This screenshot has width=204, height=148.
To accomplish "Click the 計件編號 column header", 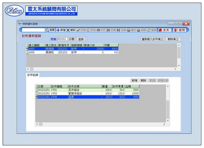I will pos(59,86).
